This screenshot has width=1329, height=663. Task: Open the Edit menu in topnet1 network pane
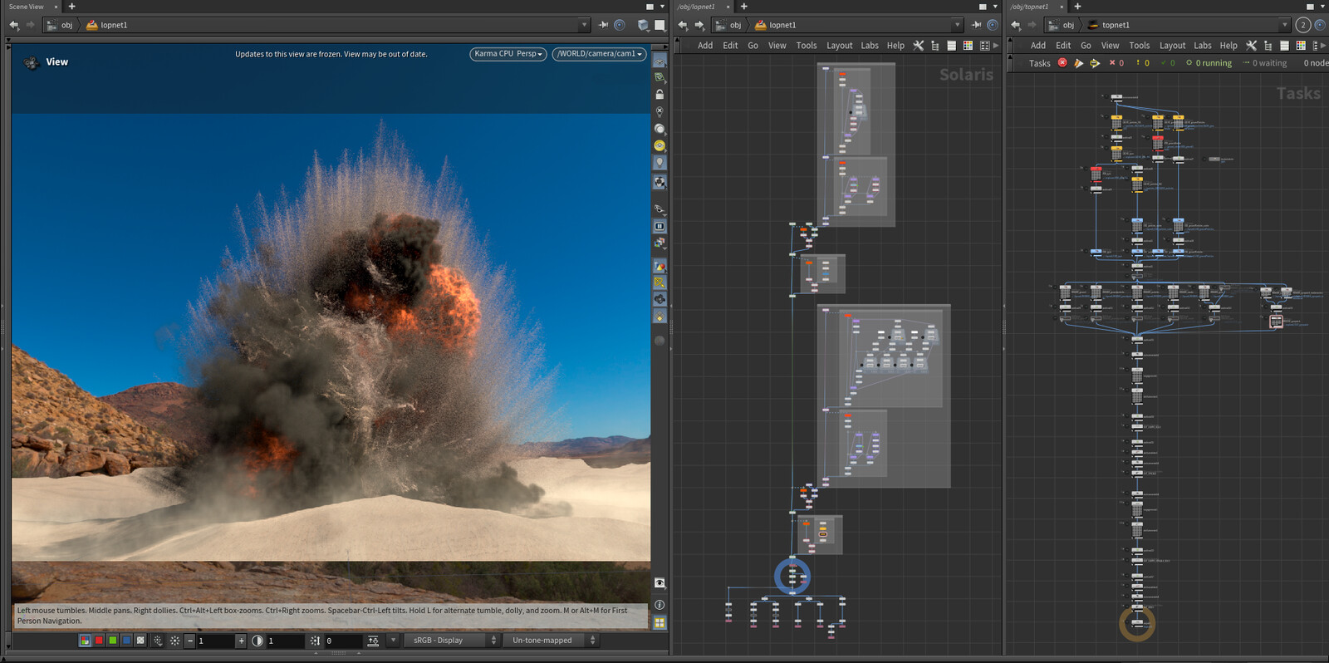(x=1063, y=46)
